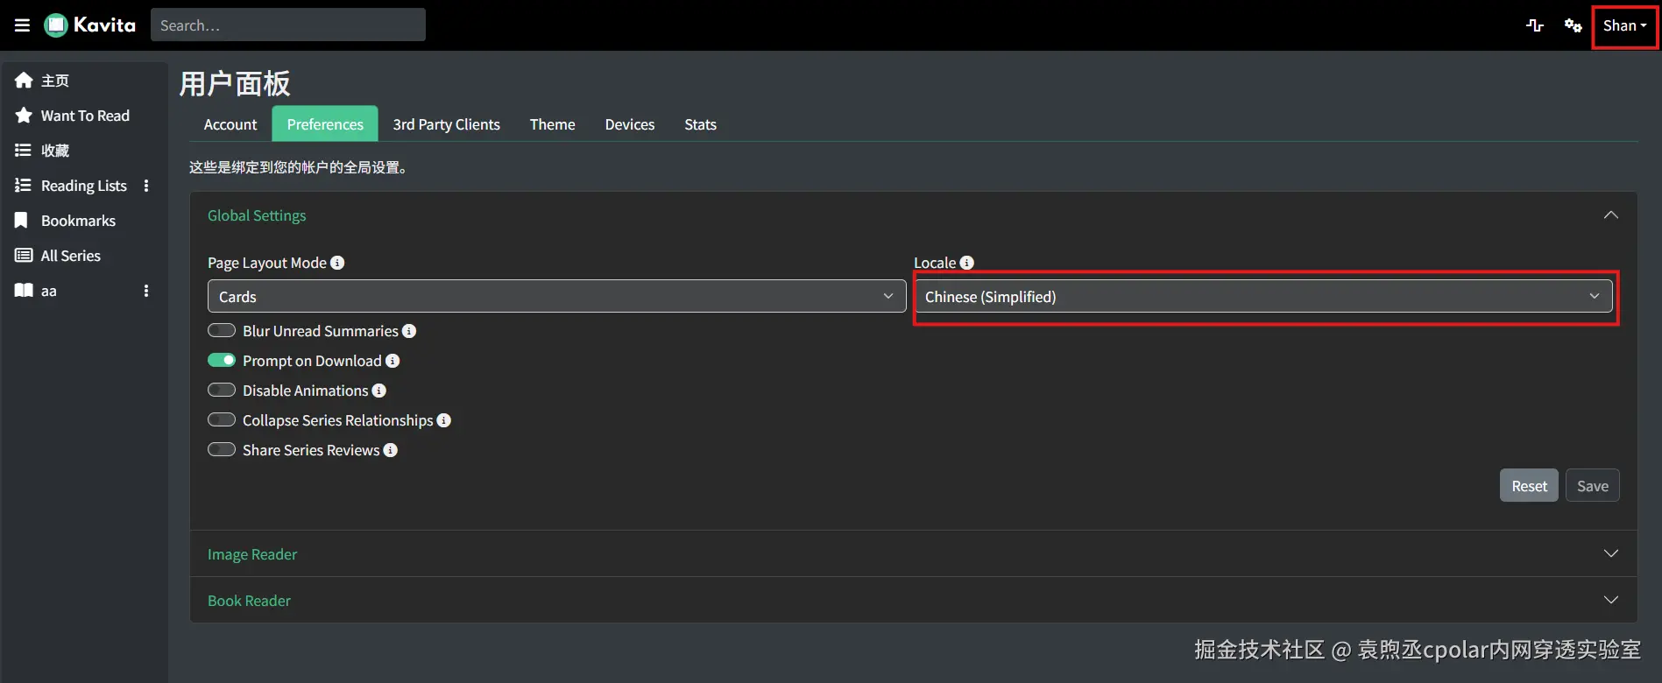This screenshot has width=1662, height=683.
Task: Click the aa library book icon
Action: click(x=24, y=291)
